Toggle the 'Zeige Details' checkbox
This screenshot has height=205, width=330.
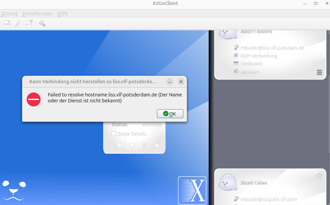point(114,134)
